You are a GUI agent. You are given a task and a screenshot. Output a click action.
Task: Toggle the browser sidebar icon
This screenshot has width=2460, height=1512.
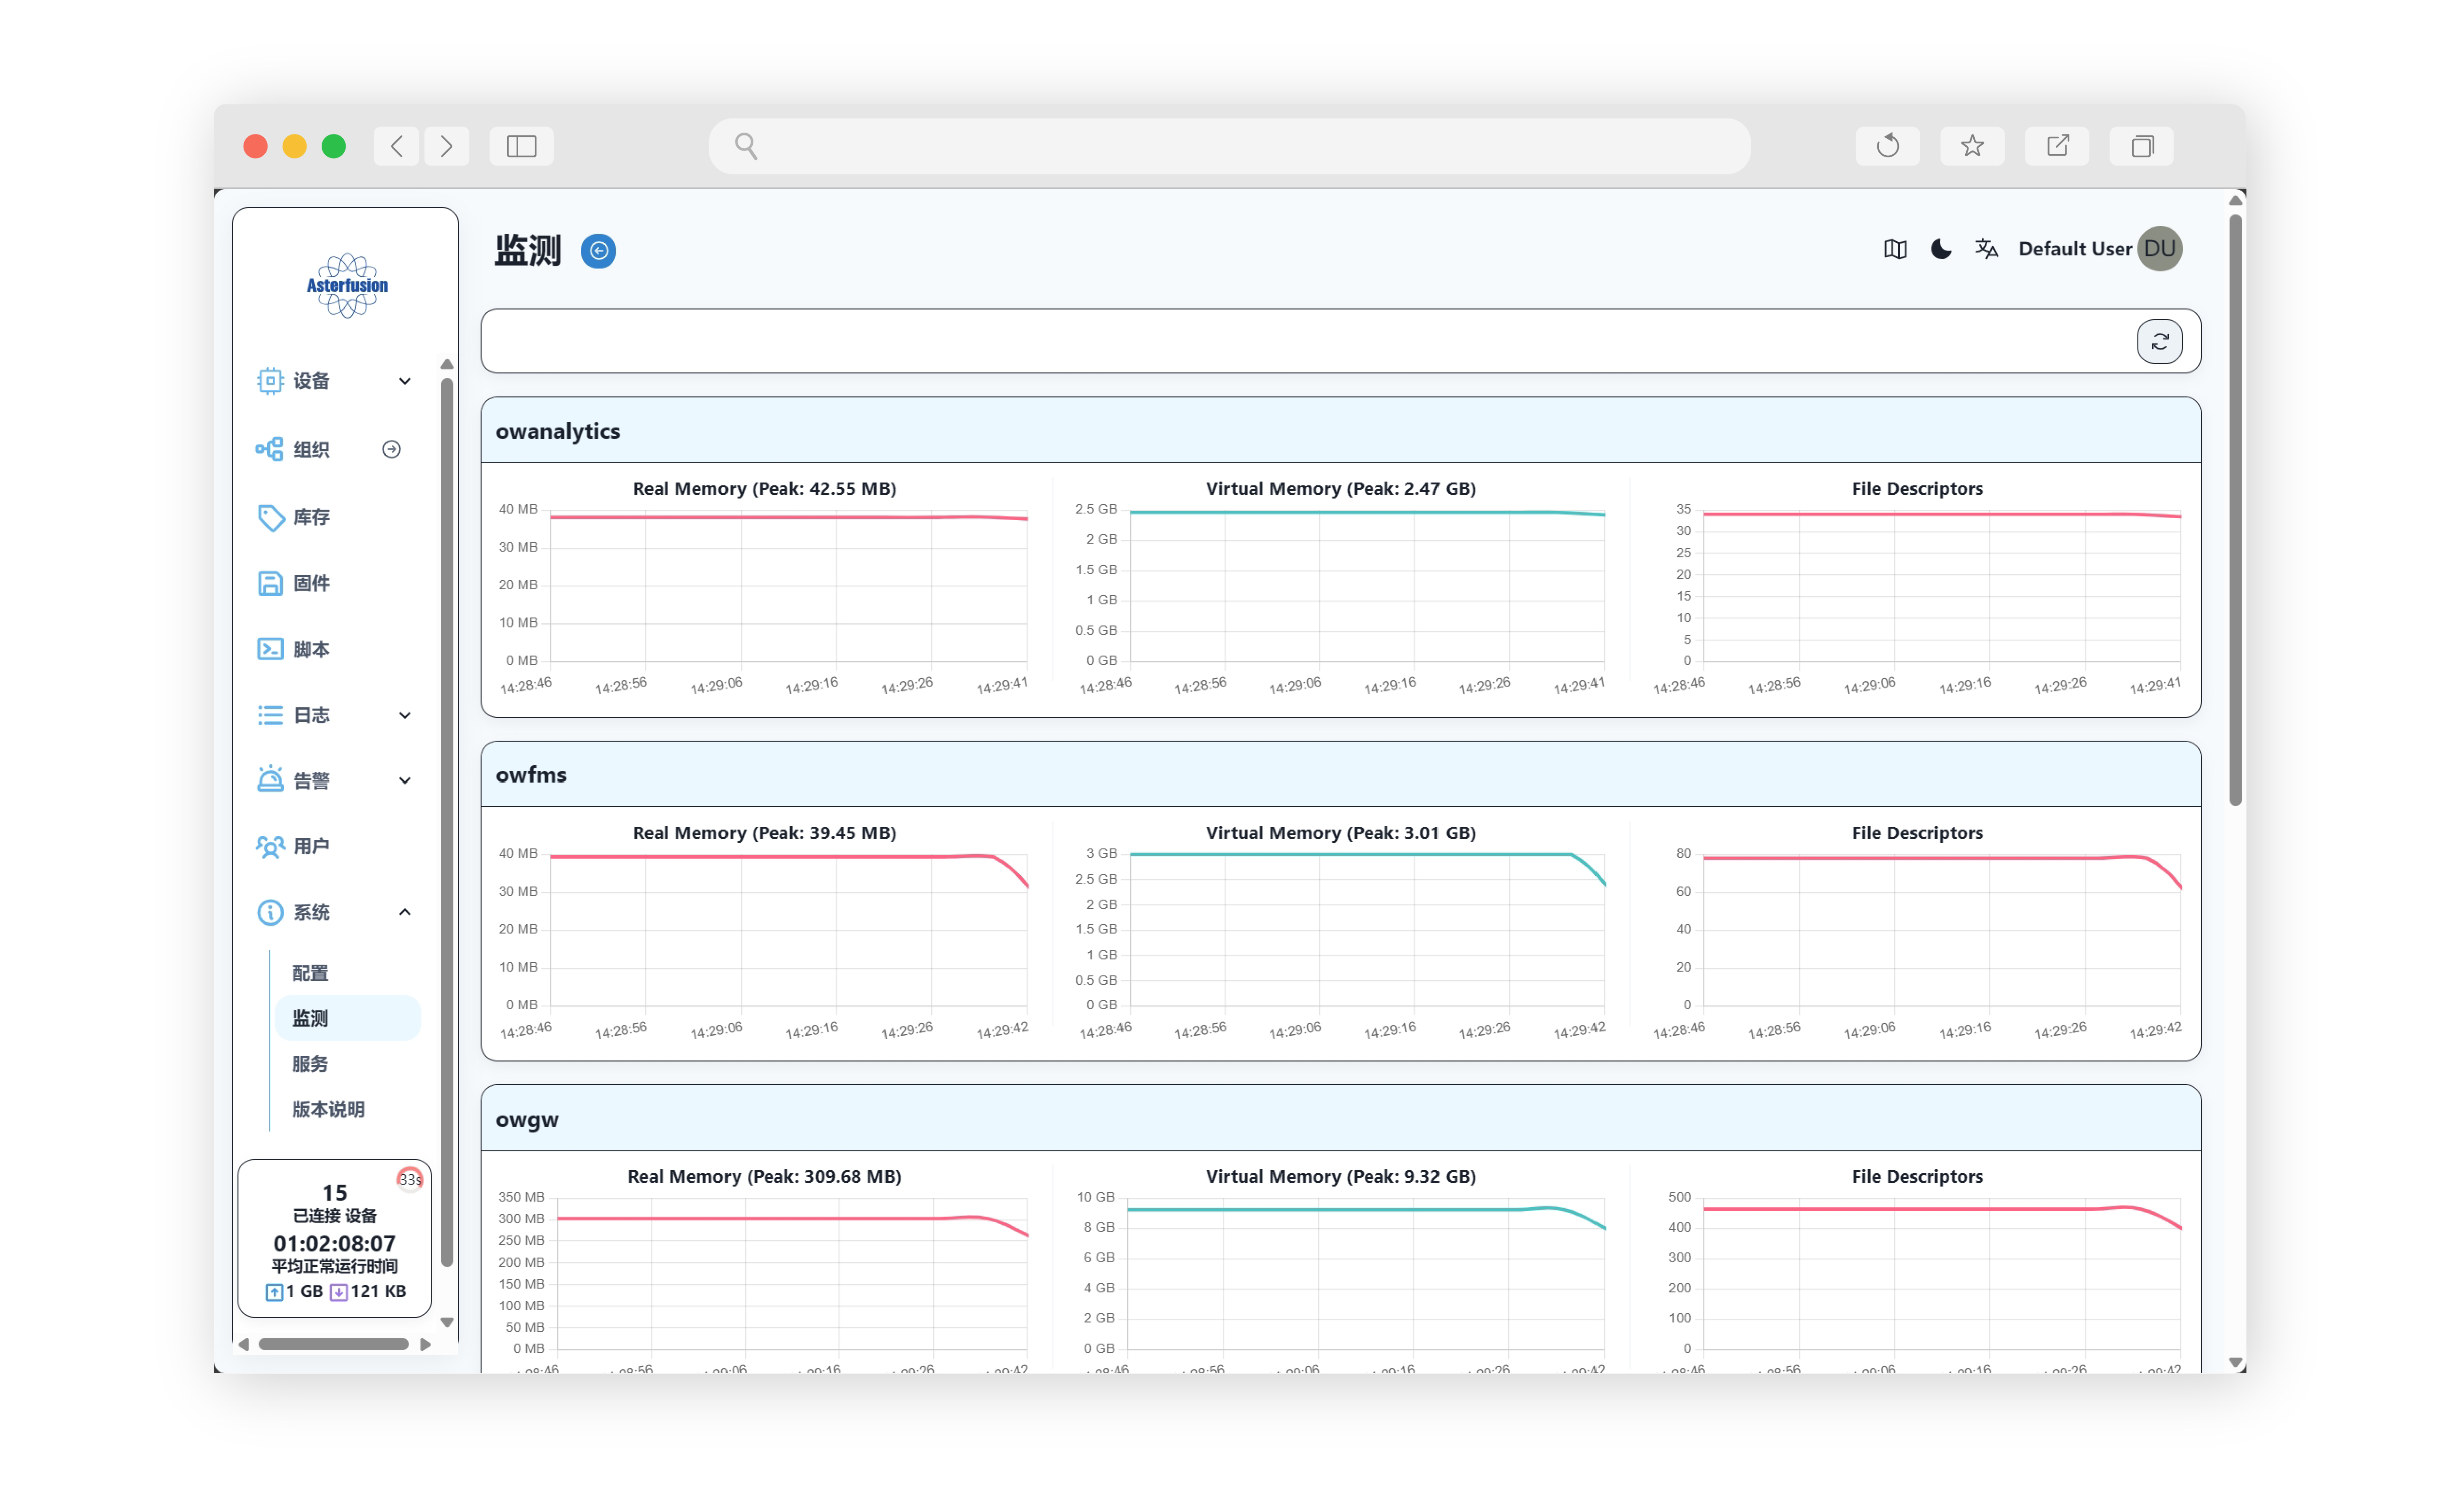(521, 146)
